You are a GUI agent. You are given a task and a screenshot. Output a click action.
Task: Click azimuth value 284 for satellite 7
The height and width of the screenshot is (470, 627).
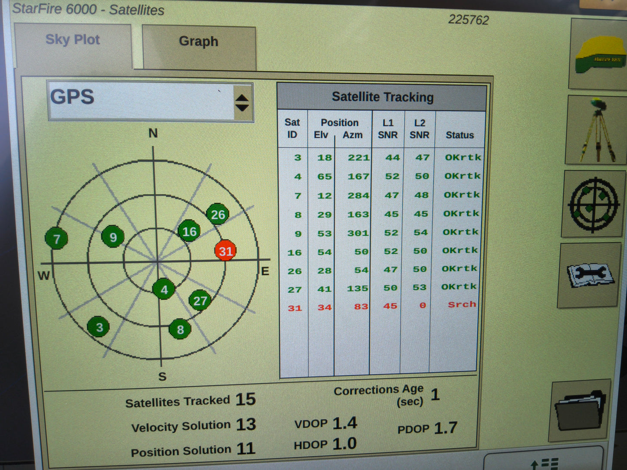coord(358,196)
